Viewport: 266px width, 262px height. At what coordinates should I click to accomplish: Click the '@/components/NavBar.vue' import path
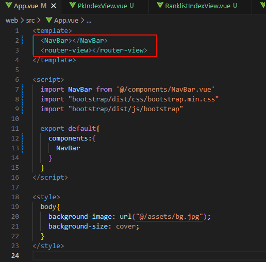tap(165, 90)
